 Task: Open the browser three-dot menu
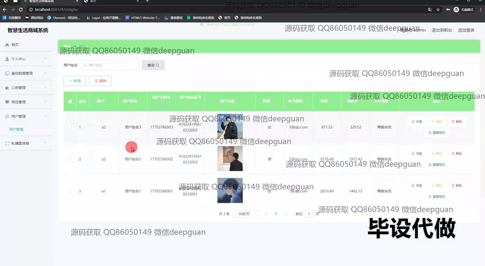tap(480, 10)
